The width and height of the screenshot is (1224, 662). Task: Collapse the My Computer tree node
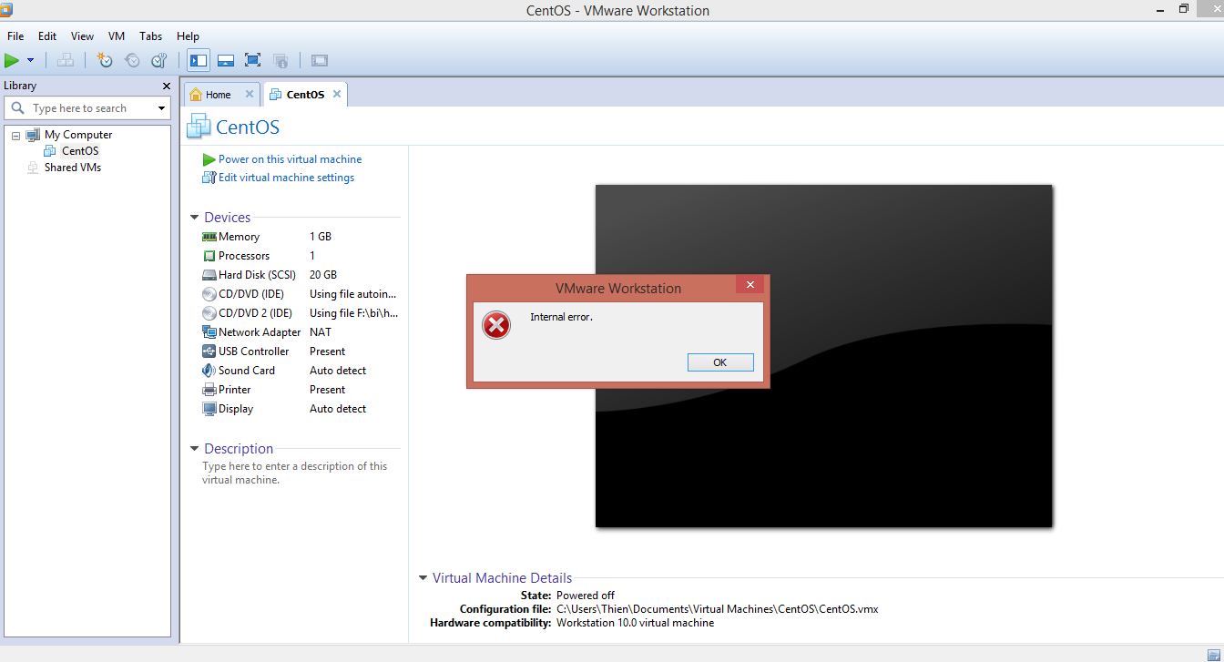(15, 135)
